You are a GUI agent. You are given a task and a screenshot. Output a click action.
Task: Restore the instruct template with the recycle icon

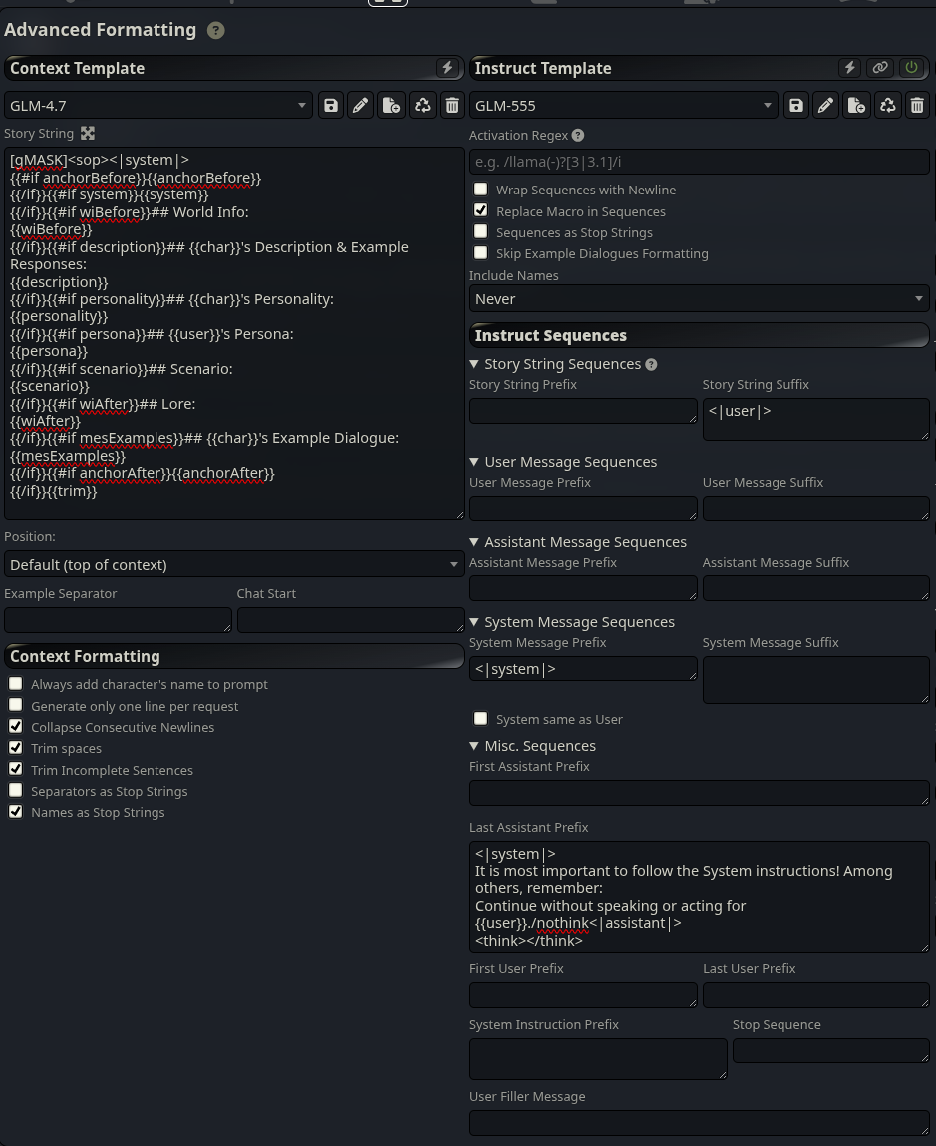[x=888, y=106]
